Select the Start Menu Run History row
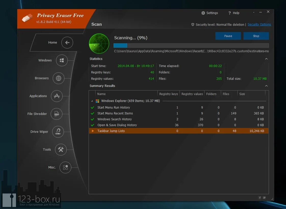 pyautogui.click(x=179, y=108)
